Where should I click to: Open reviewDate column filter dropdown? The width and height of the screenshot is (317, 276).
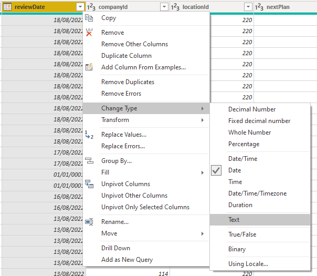tap(80, 7)
